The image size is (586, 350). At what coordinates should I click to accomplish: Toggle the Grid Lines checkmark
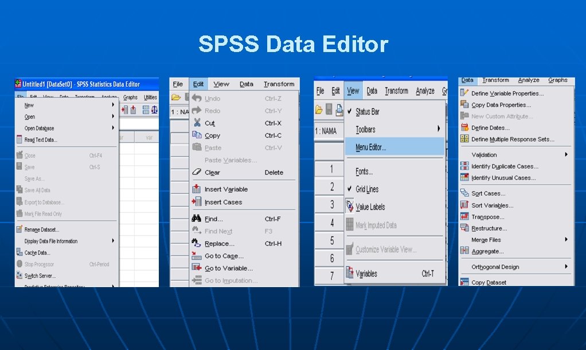[350, 189]
